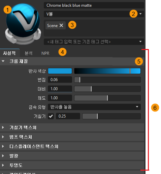Expand the 발광 section
161x174 pixels.
(x=72, y=156)
